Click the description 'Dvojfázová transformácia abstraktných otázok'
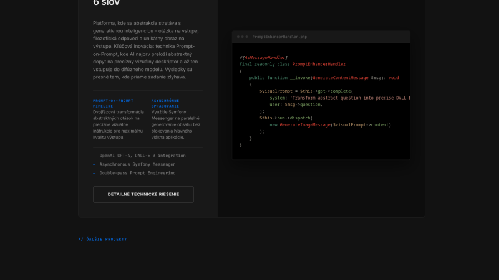 click(x=119, y=125)
